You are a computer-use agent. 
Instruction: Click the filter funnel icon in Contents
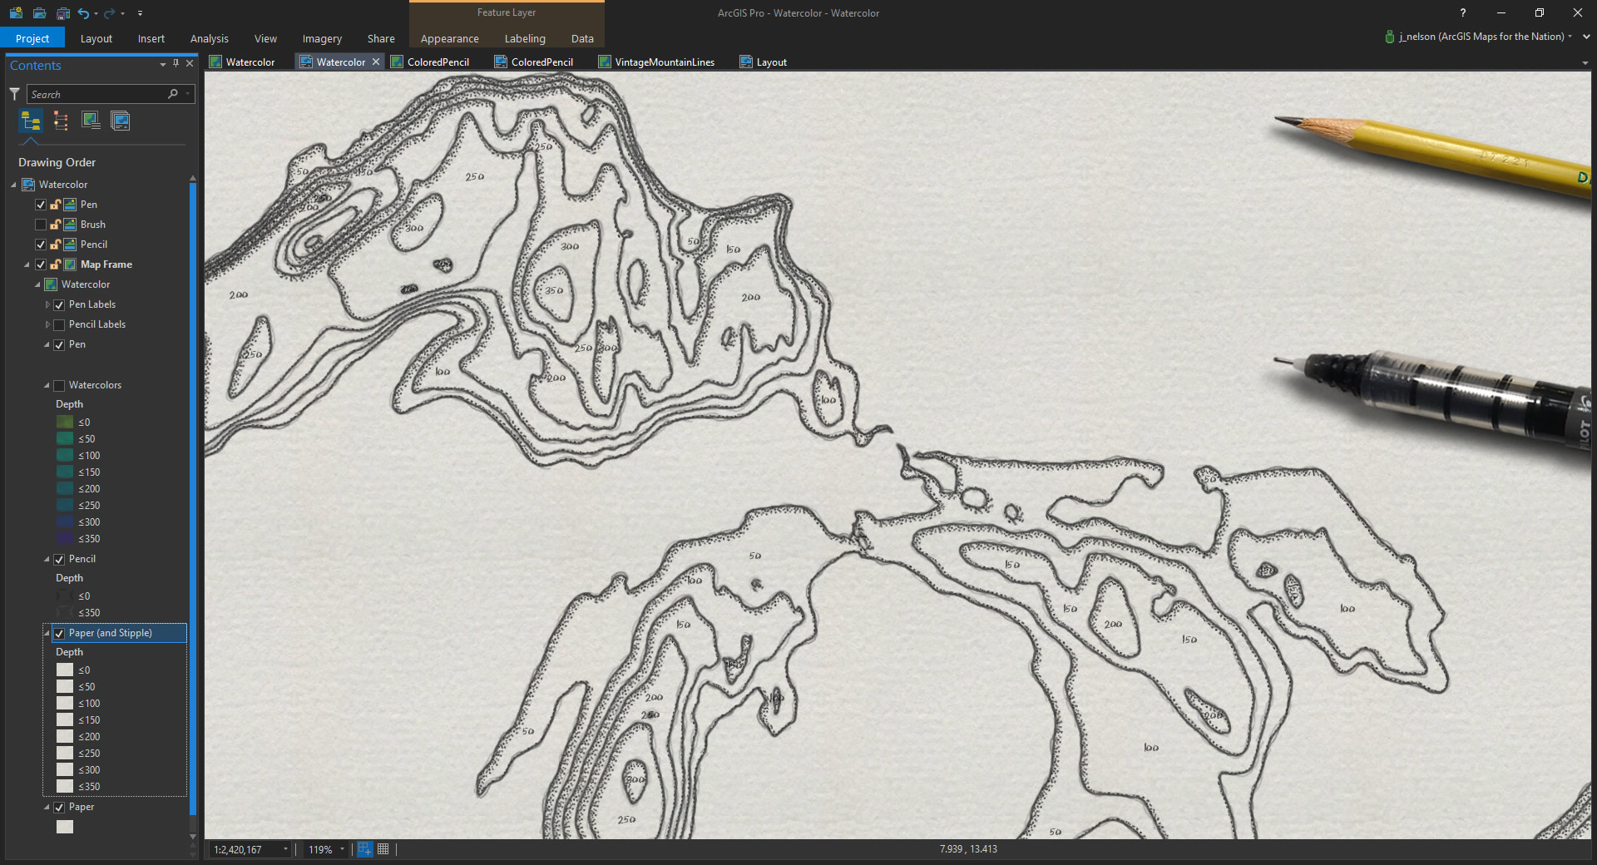point(14,94)
